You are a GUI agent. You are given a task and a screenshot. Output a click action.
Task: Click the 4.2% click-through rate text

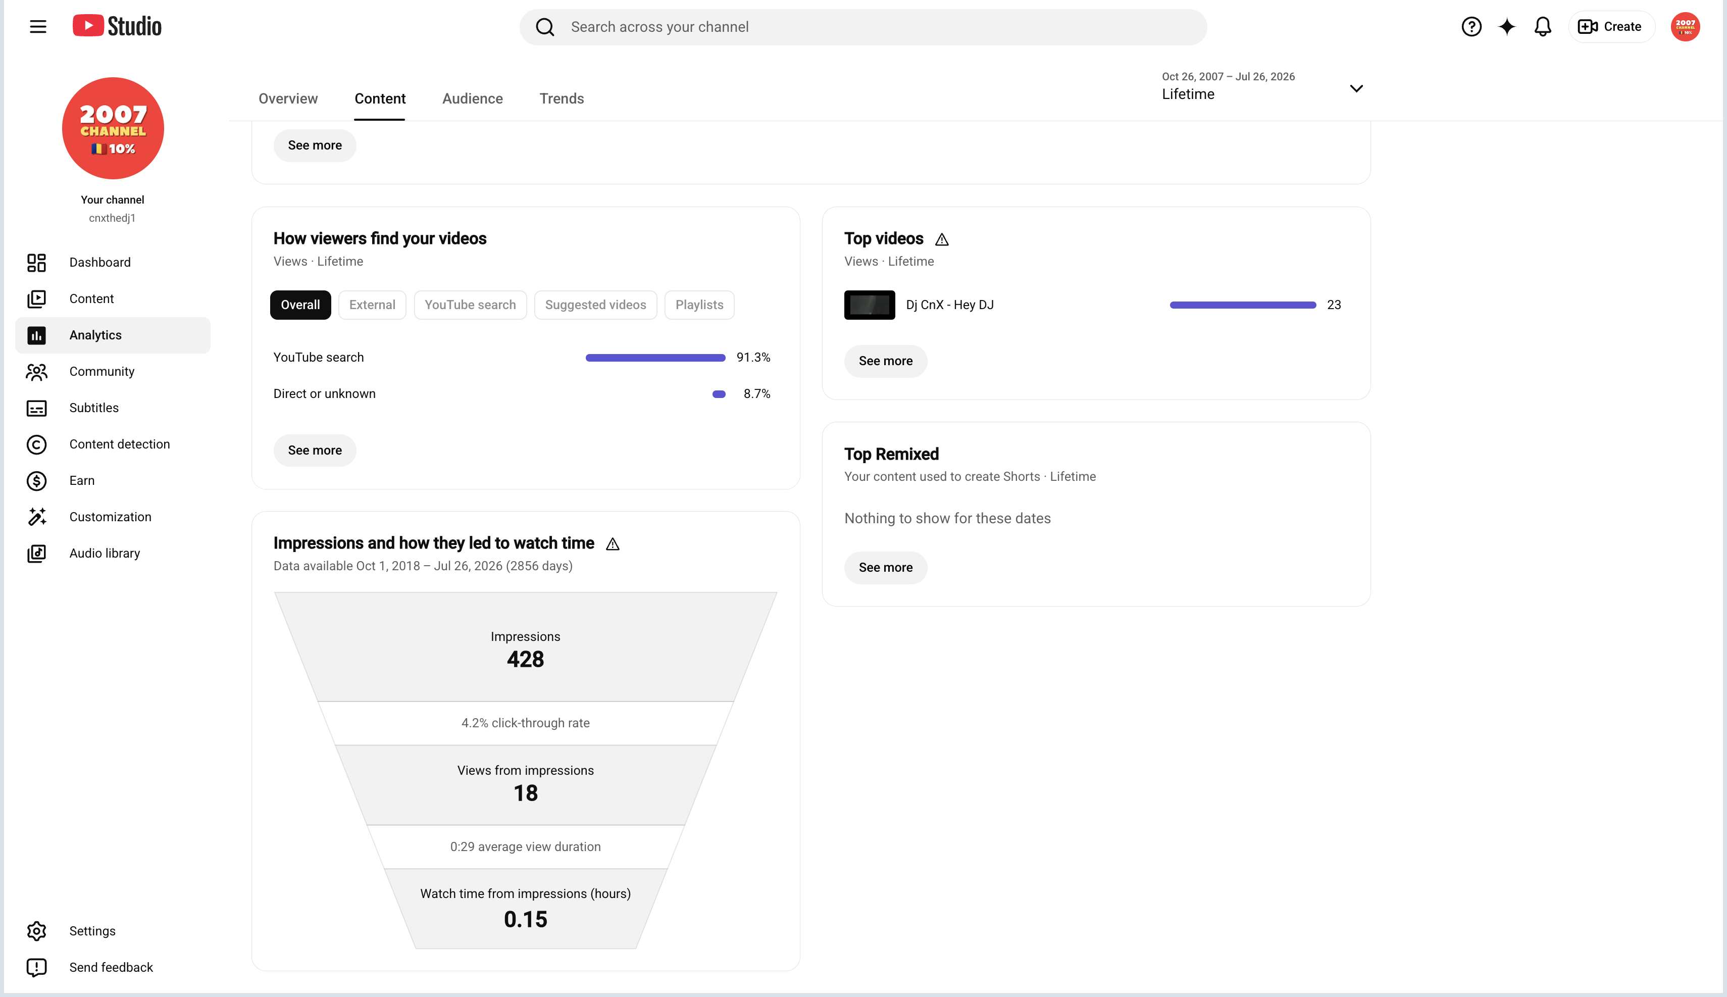[x=525, y=723]
